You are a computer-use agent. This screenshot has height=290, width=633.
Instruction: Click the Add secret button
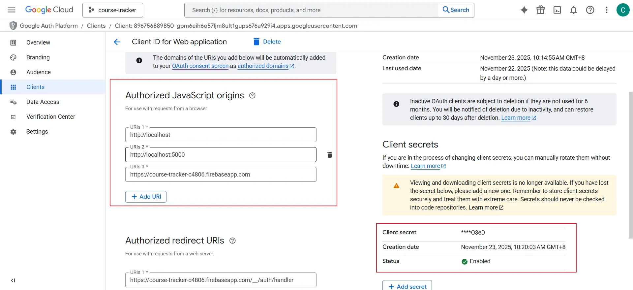click(407, 286)
